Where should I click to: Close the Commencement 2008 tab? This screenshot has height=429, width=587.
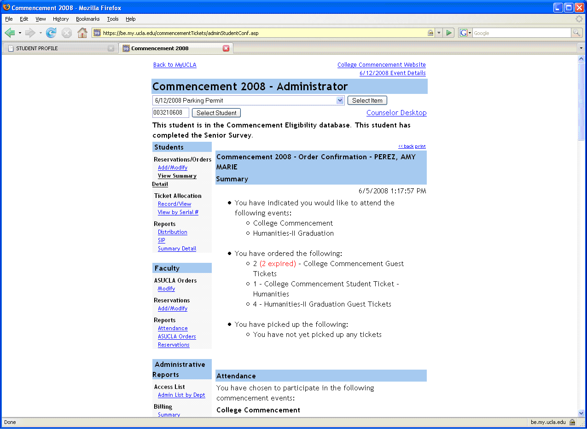[226, 48]
